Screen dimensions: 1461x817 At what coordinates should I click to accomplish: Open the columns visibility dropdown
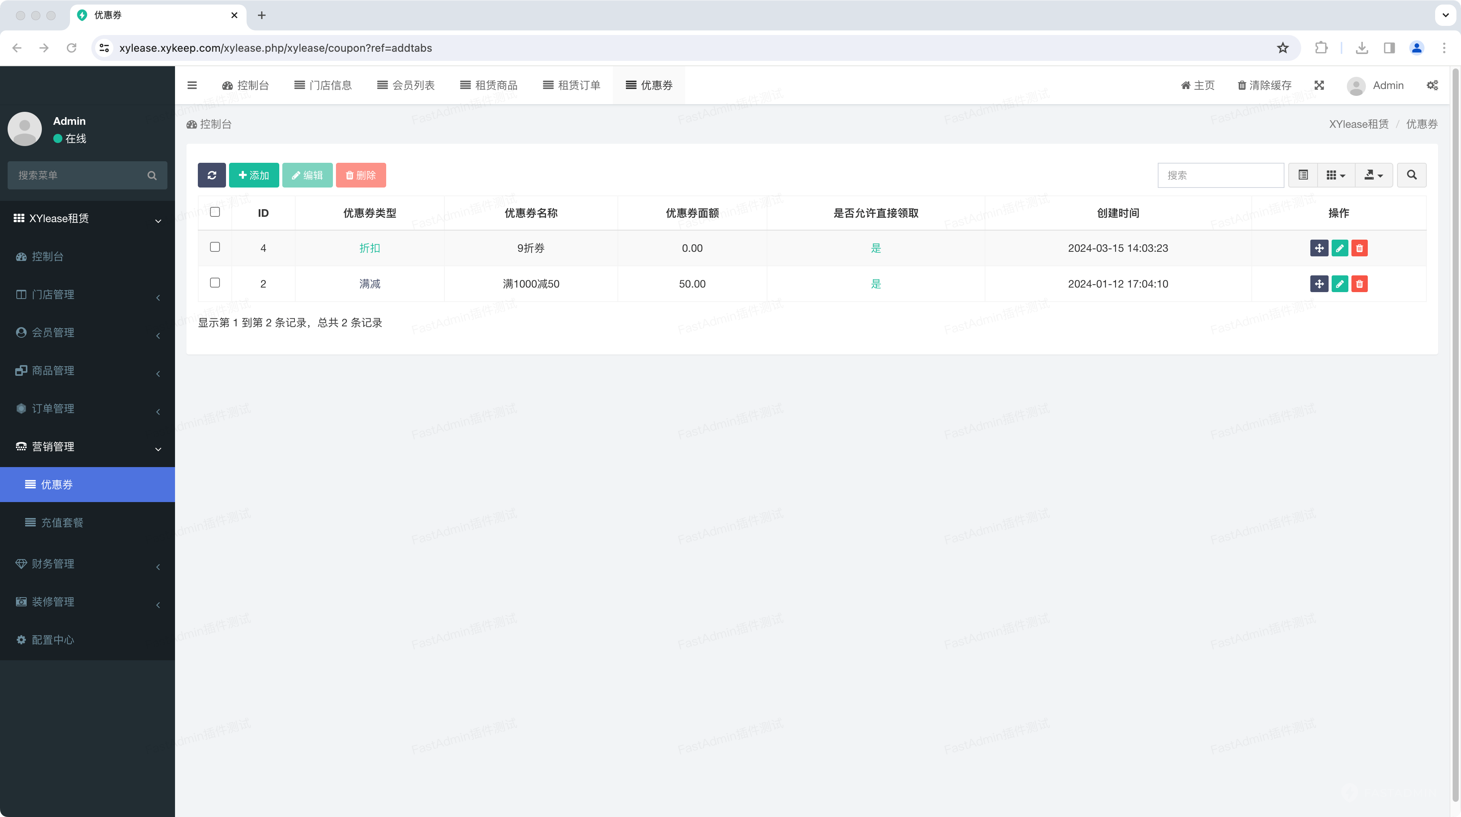pyautogui.click(x=1336, y=175)
